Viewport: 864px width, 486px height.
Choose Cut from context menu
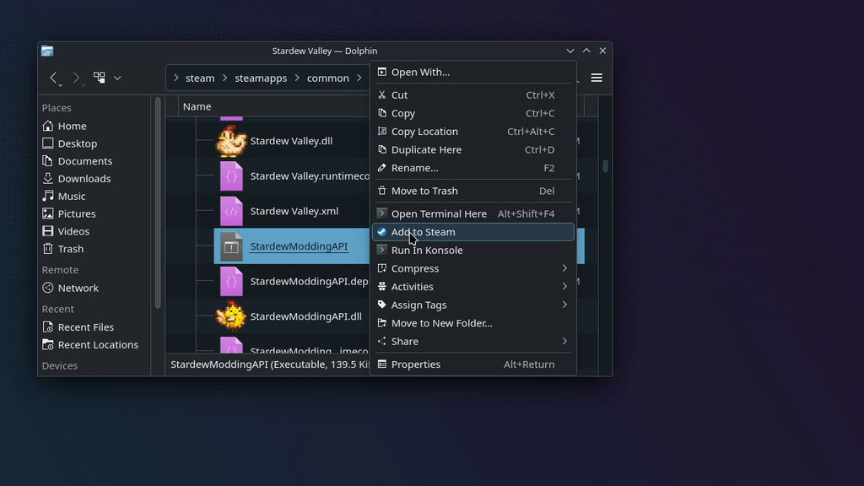(x=472, y=94)
